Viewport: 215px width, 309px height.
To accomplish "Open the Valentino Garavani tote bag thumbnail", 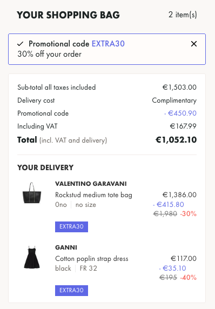I will pos(32,193).
